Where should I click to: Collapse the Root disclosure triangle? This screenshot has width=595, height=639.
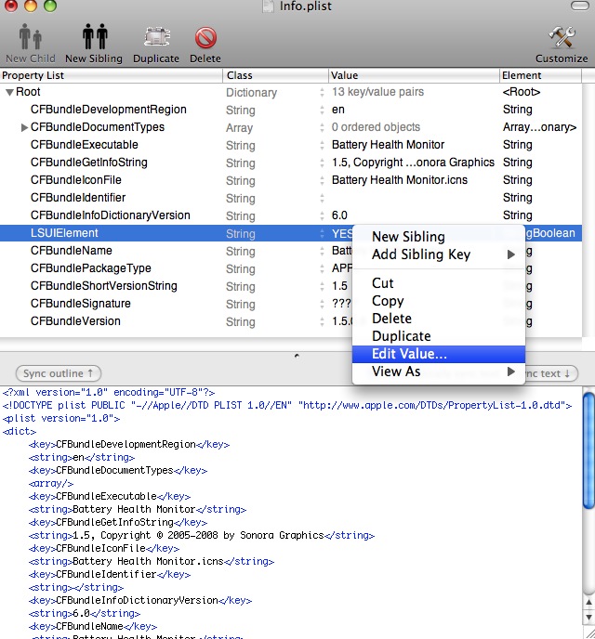pyautogui.click(x=9, y=92)
